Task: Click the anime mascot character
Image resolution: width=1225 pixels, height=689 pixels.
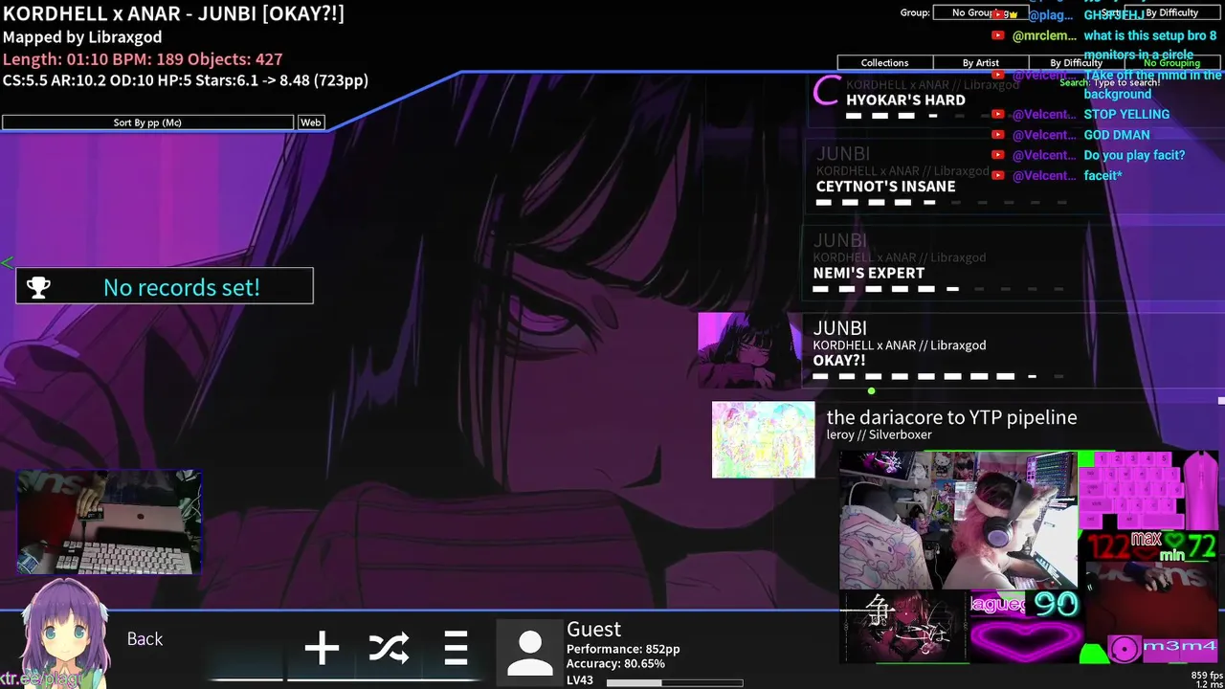Action: coord(65,633)
